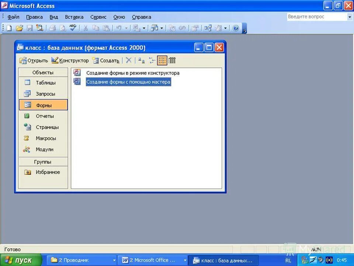The image size is (354, 266).
Task: Open the Toolbar Options chevron
Action: [244, 28]
